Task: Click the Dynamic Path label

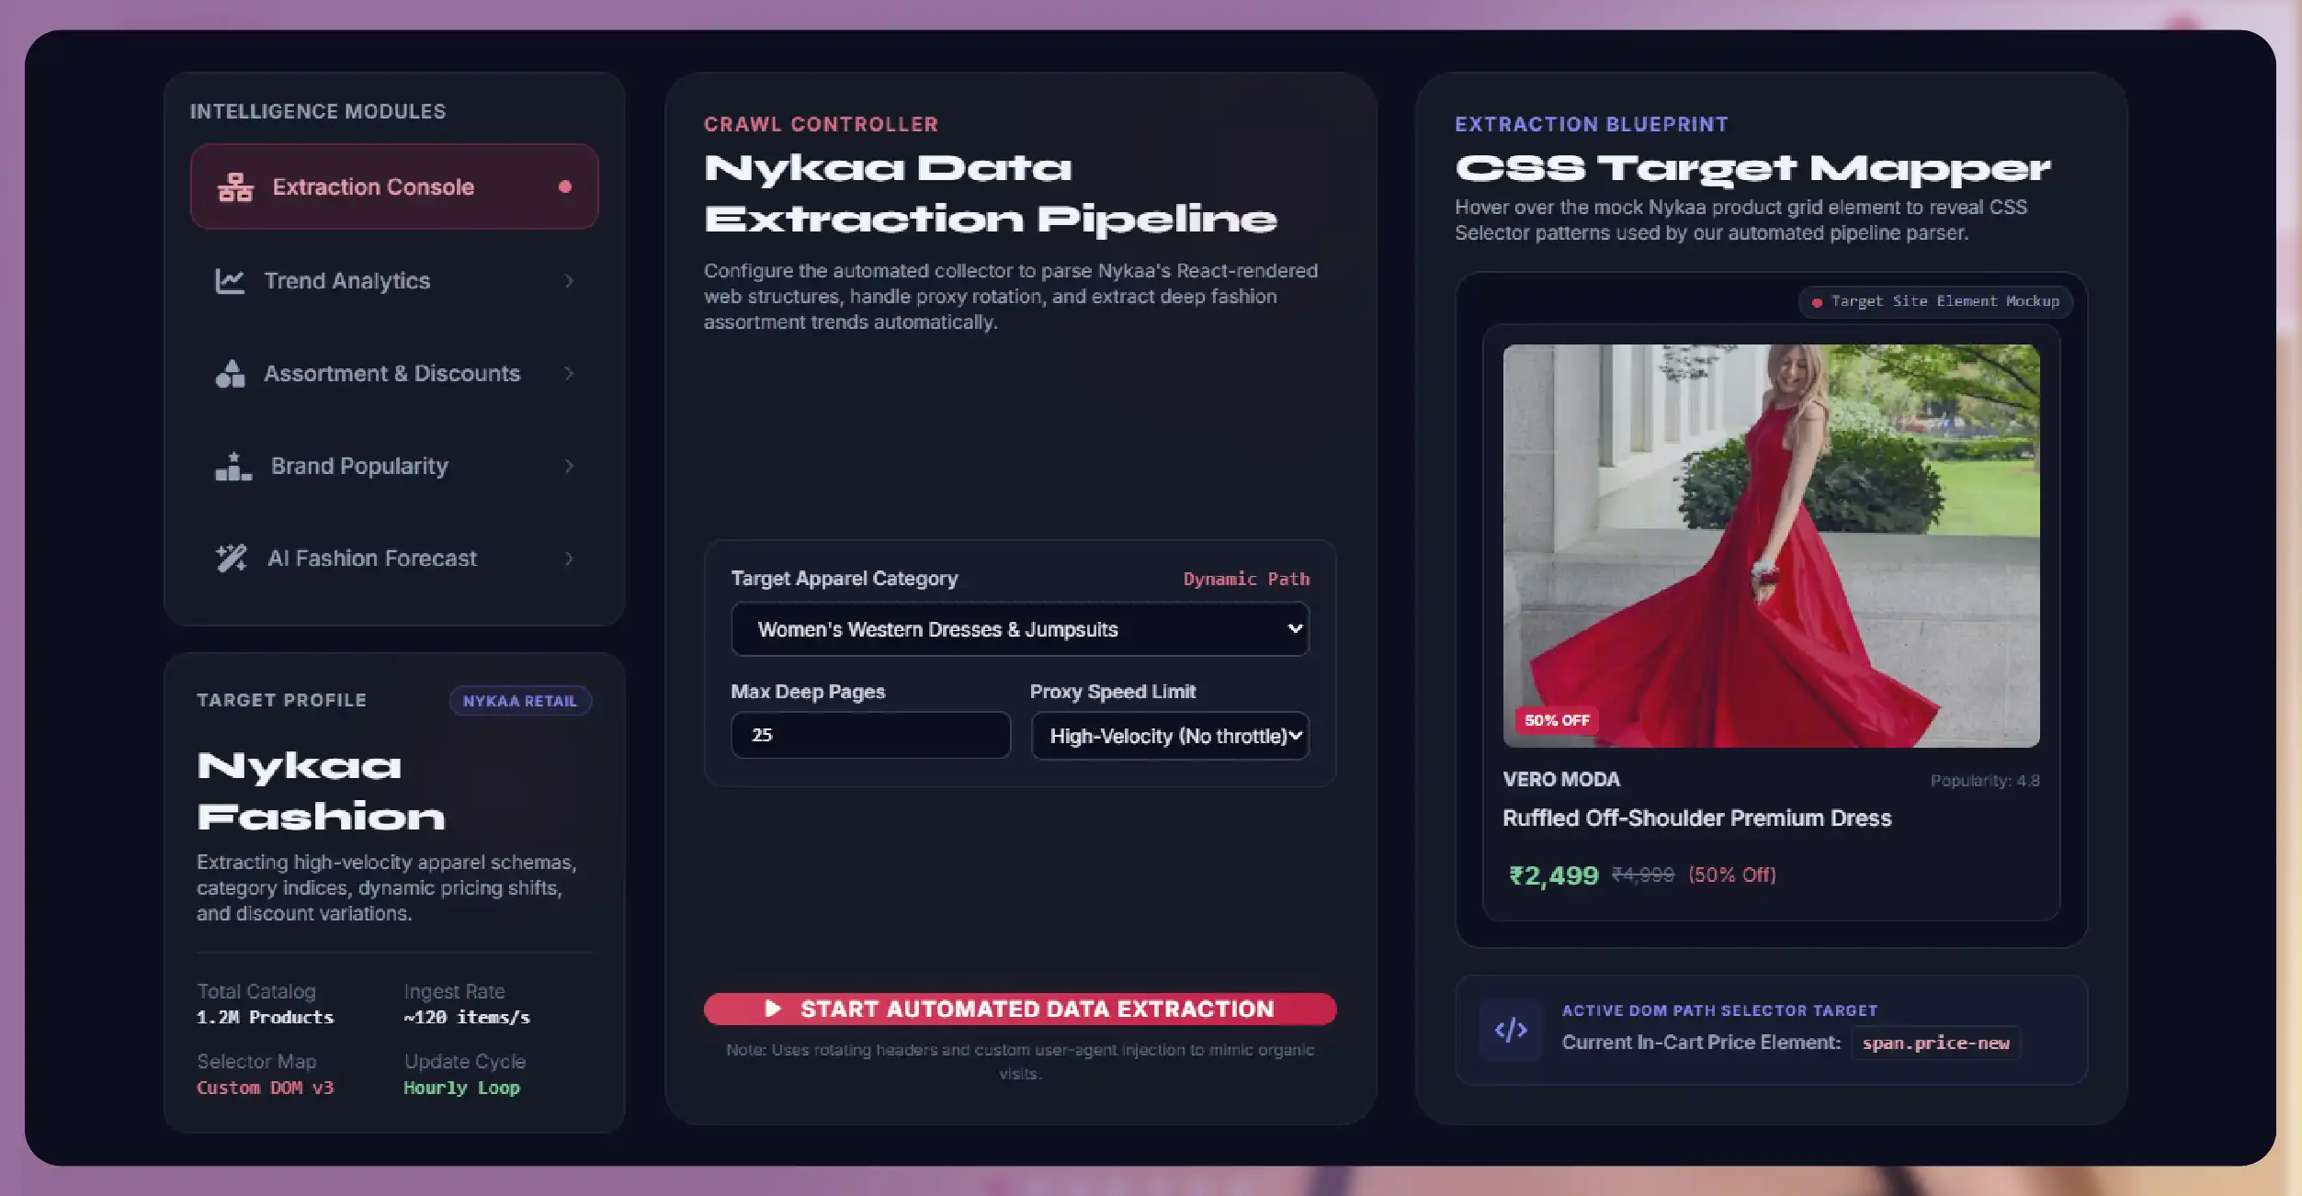Action: 1246,580
